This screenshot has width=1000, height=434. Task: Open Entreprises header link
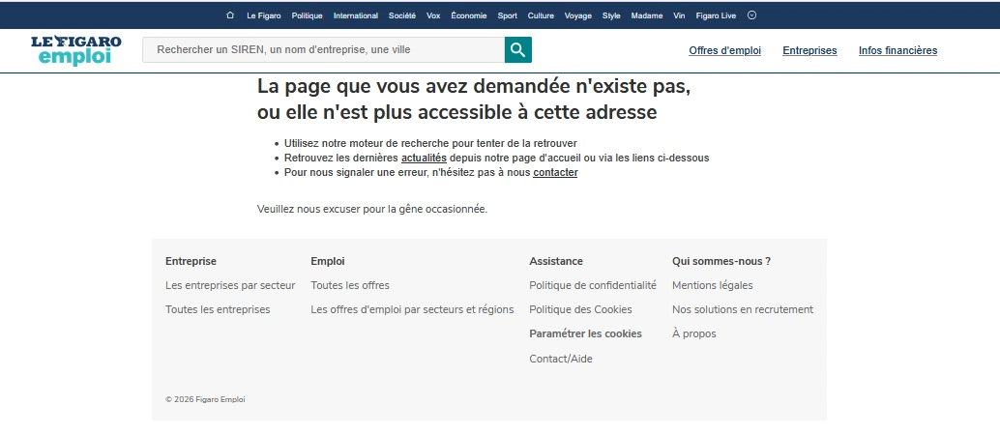pos(809,50)
